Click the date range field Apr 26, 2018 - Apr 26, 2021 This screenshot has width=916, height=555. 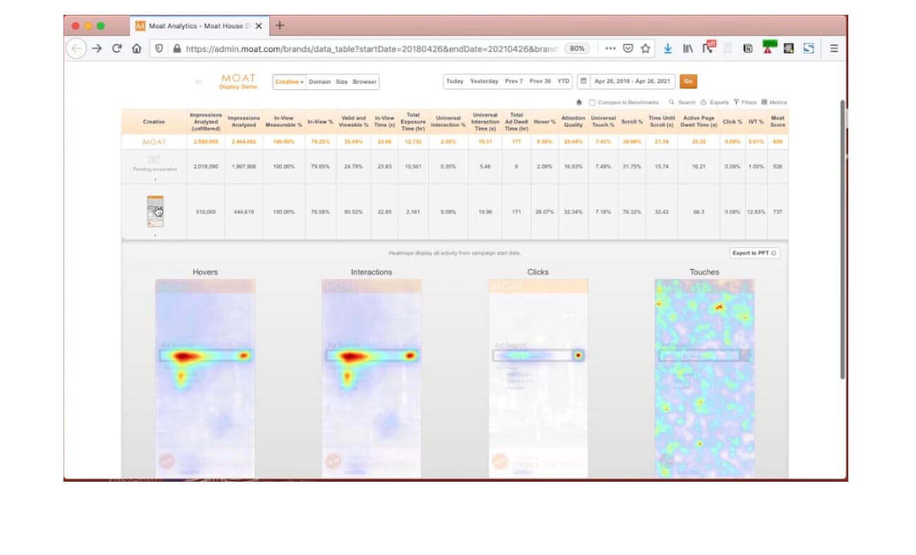pos(632,81)
